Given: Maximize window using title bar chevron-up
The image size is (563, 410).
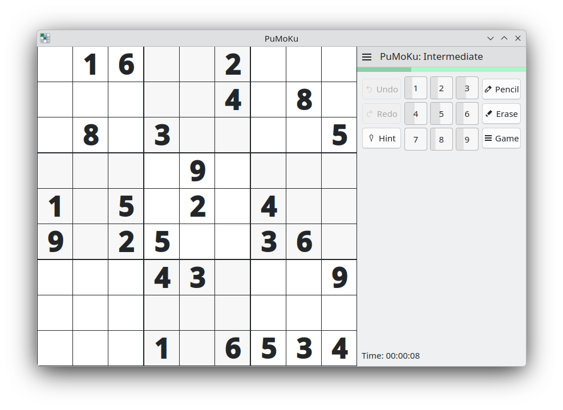Looking at the screenshot, I should (504, 38).
